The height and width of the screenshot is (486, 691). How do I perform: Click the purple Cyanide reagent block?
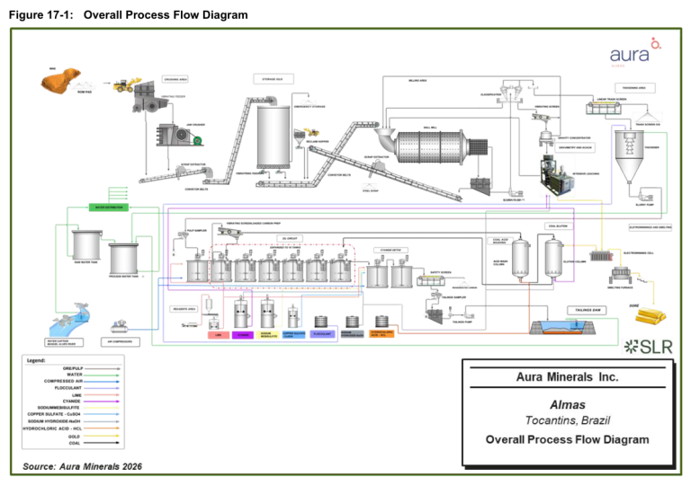pos(243,335)
